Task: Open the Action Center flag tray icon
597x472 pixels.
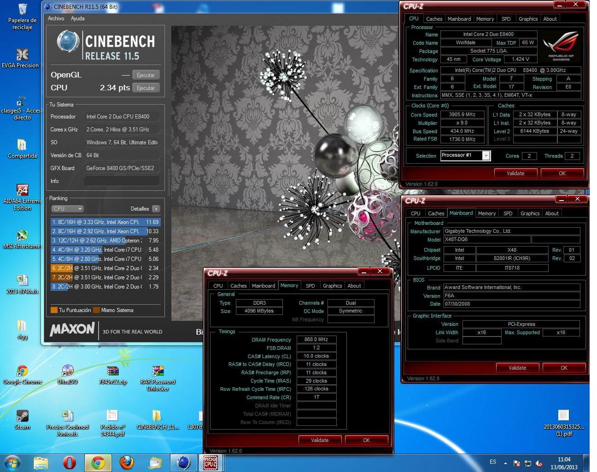Action: [x=517, y=463]
